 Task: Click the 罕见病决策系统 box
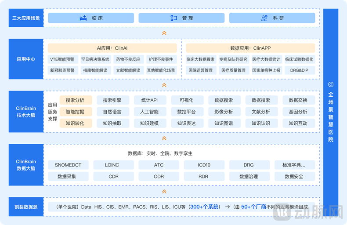pos(96,59)
